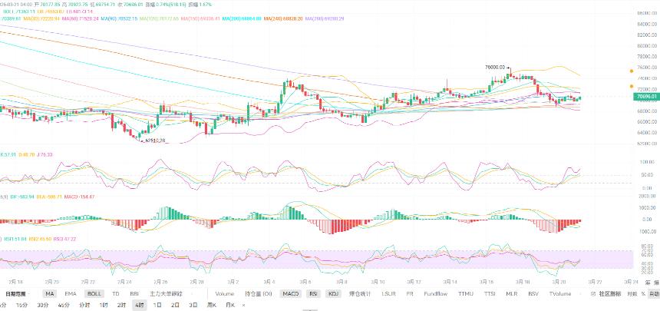This screenshot has height=311, width=660.
Task: Open the 日期范围 date range selector
Action: coord(15,293)
